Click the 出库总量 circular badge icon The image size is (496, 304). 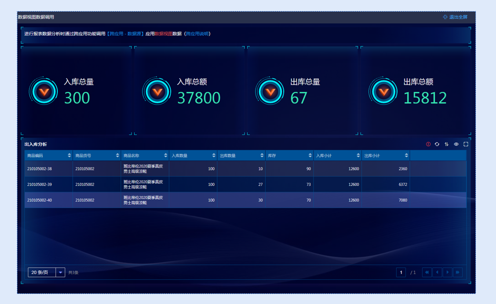point(270,92)
